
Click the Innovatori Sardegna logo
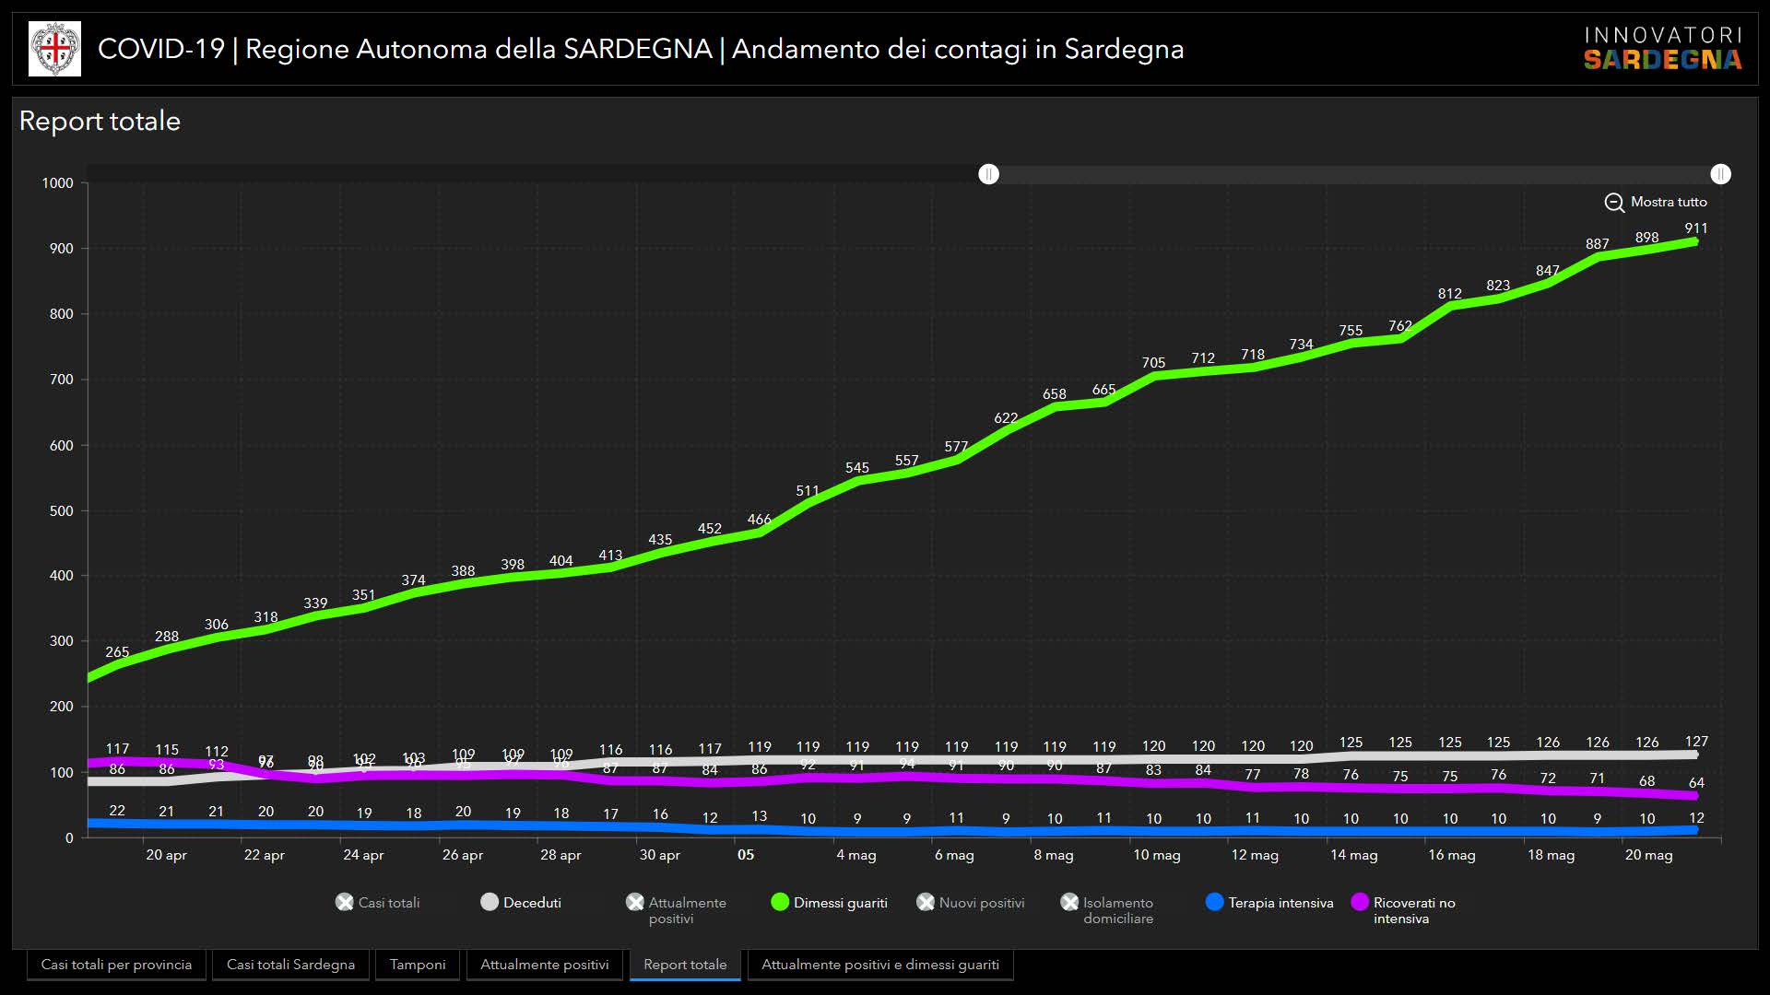click(1662, 49)
